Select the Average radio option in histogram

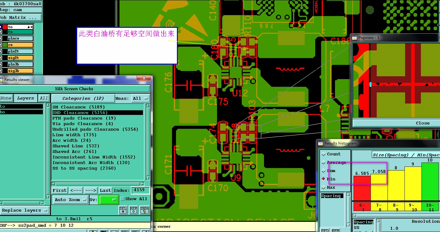coord(324,162)
